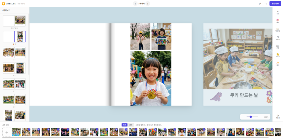Click the 100% zoom value
Image resolution: width=283 pixels, height=139 pixels.
(266, 117)
